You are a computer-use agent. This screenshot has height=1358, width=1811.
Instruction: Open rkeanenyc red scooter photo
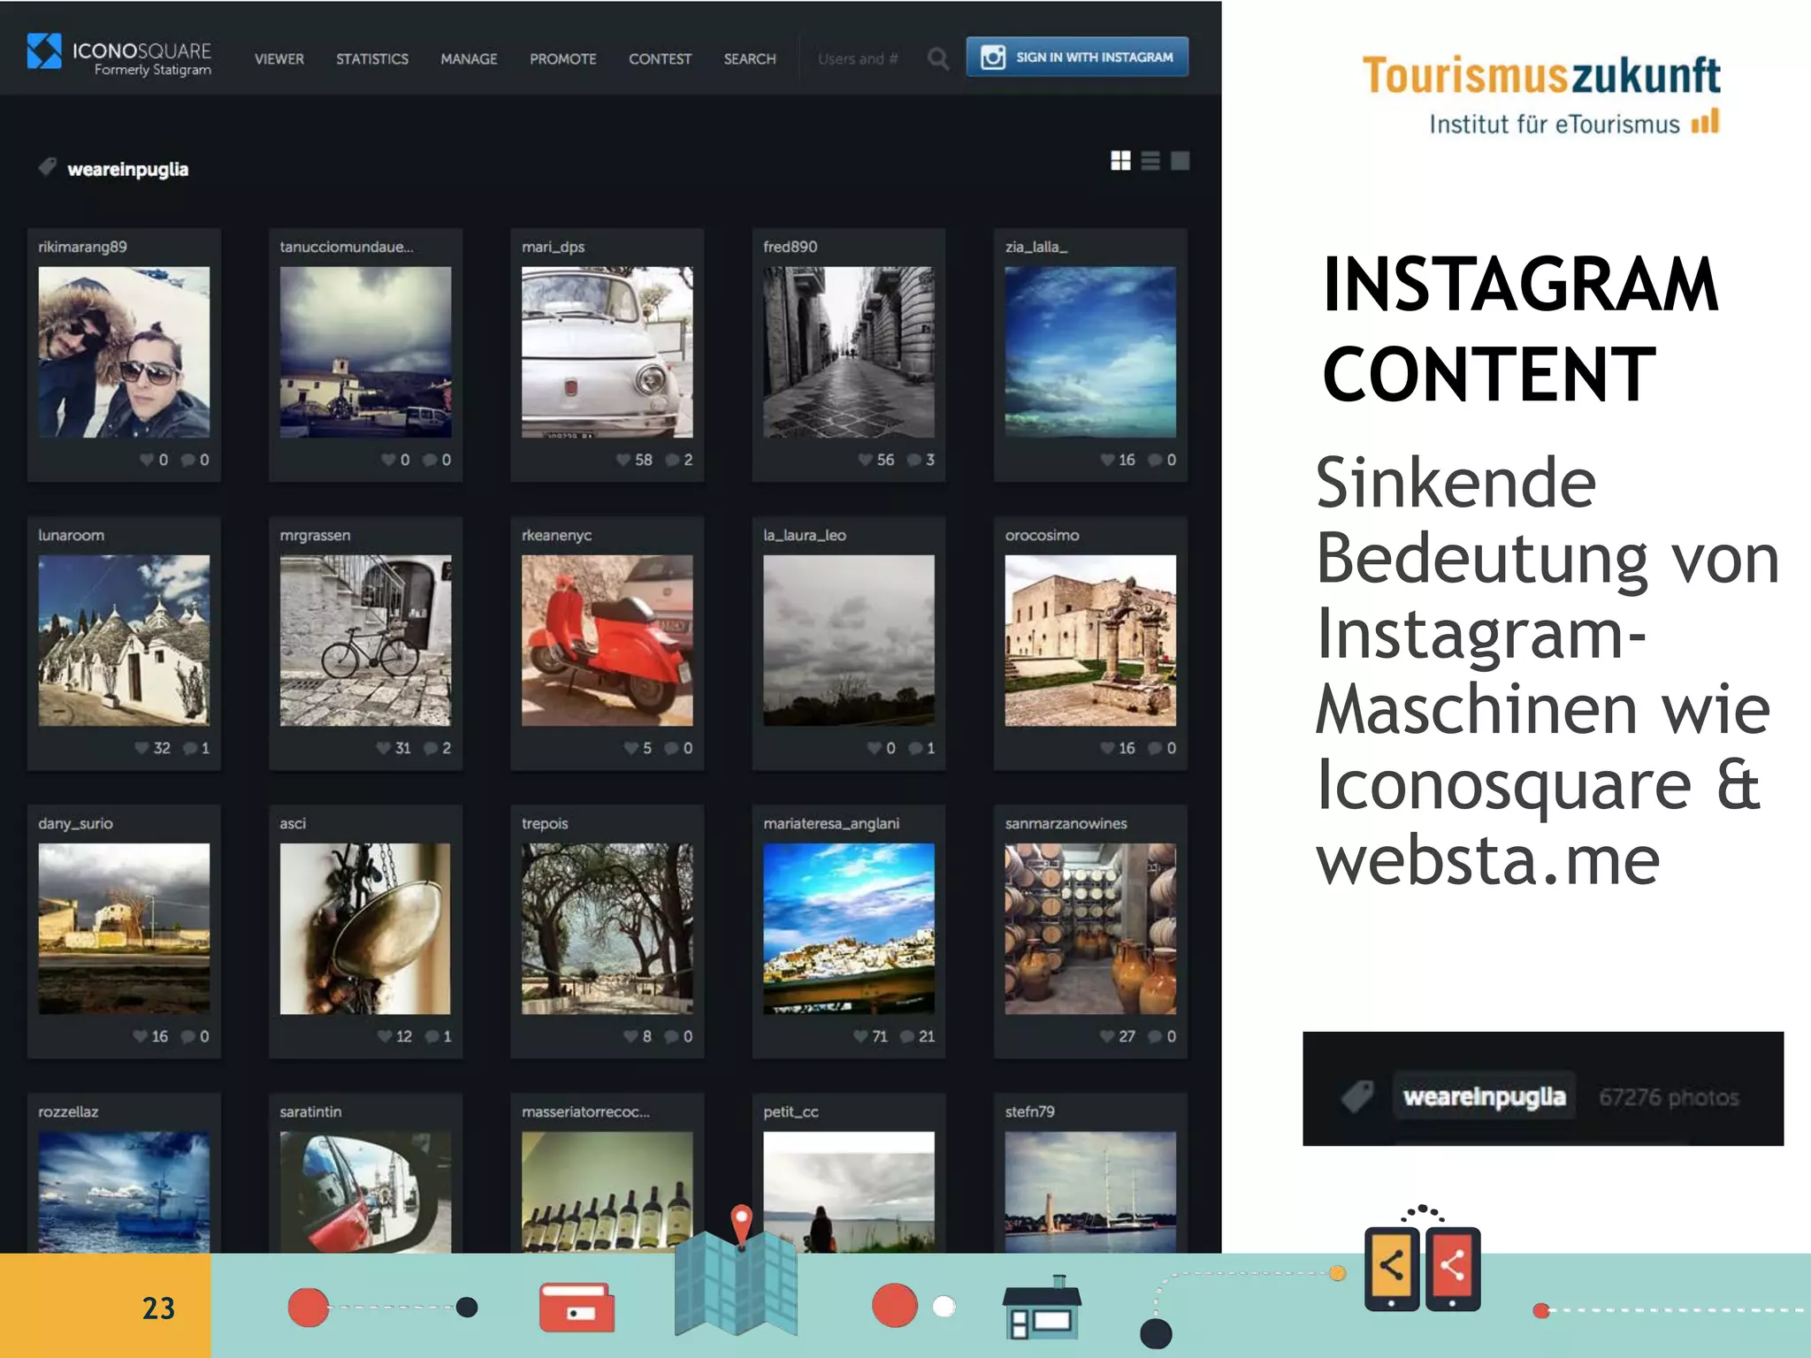pyautogui.click(x=607, y=640)
